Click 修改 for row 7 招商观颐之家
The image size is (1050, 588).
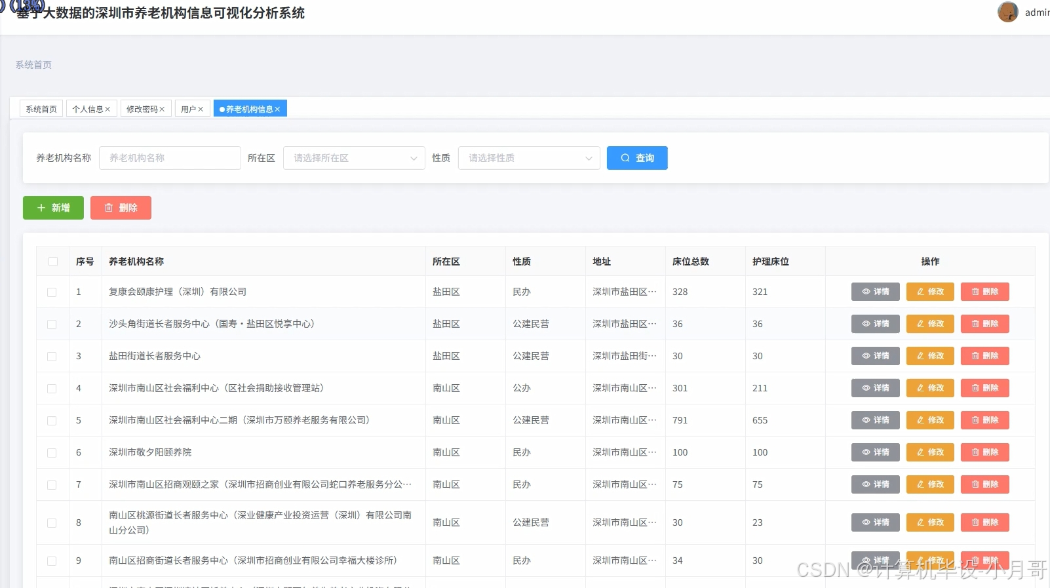[x=930, y=484]
